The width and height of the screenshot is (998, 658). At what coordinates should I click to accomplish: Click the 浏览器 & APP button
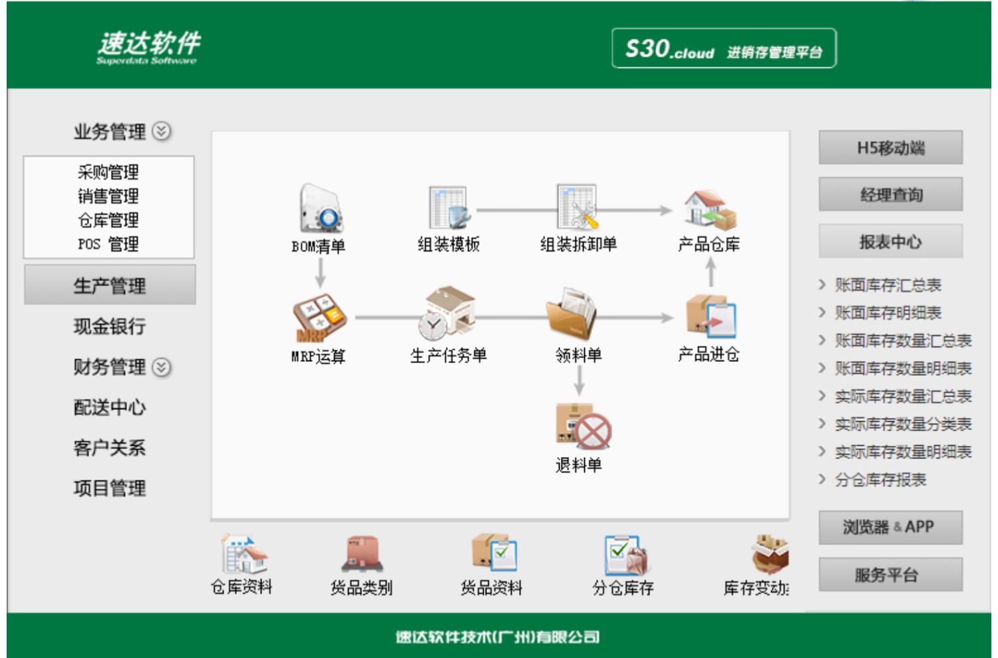click(x=890, y=527)
